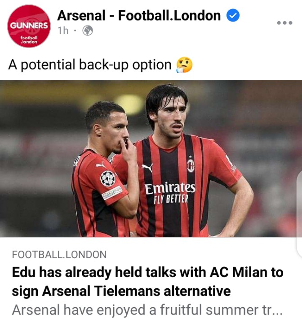This screenshot has height=326, width=302.
Task: Open the AC Milan players article image
Action: 151,158
